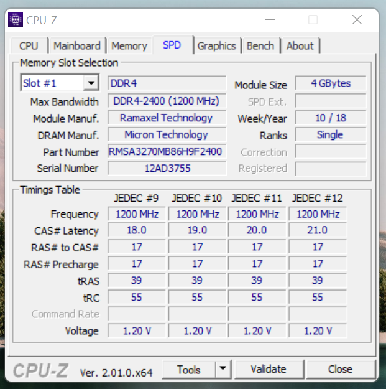Image resolution: width=386 pixels, height=389 pixels.
Task: Switch to the CPU tab
Action: [x=29, y=45]
